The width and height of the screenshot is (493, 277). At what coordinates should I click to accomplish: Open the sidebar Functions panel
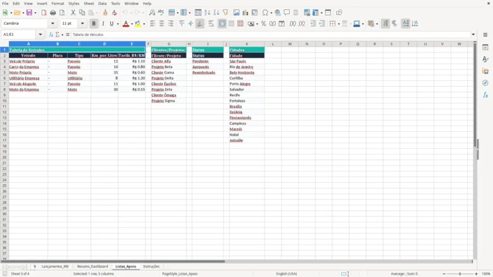485,95
